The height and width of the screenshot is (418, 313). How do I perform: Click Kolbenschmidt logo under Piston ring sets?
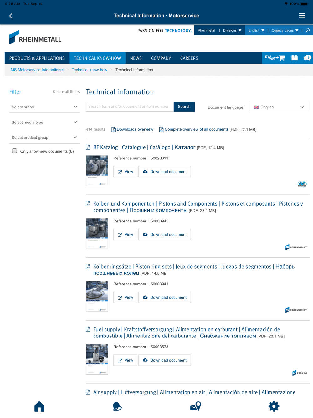pos(296,310)
